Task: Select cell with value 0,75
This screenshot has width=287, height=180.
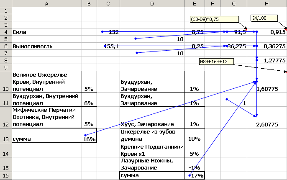Action: point(195,32)
